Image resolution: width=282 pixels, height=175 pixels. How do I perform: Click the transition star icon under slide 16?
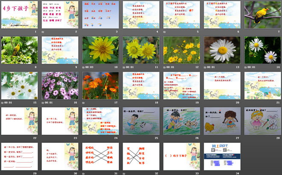43,103
